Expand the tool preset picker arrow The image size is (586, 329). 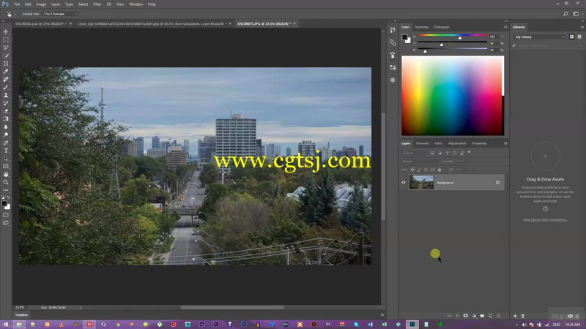(15, 14)
